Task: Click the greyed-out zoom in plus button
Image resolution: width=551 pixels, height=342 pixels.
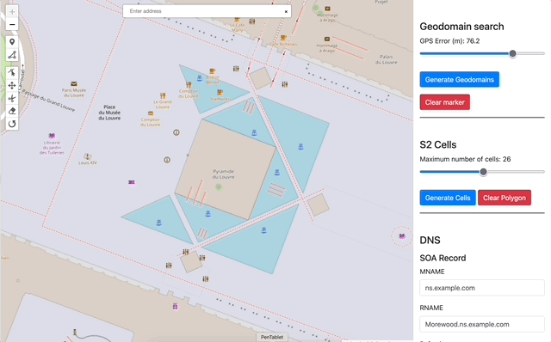Action: pyautogui.click(x=12, y=12)
